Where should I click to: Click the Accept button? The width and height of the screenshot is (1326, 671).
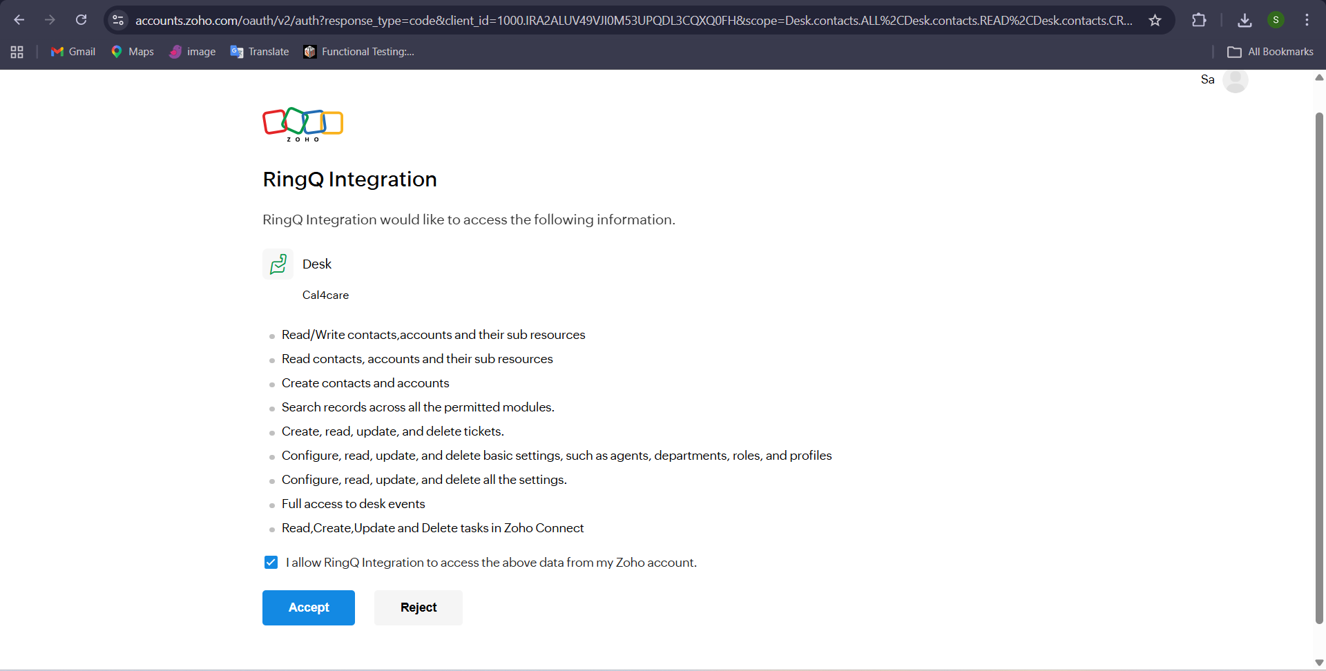[x=309, y=607]
